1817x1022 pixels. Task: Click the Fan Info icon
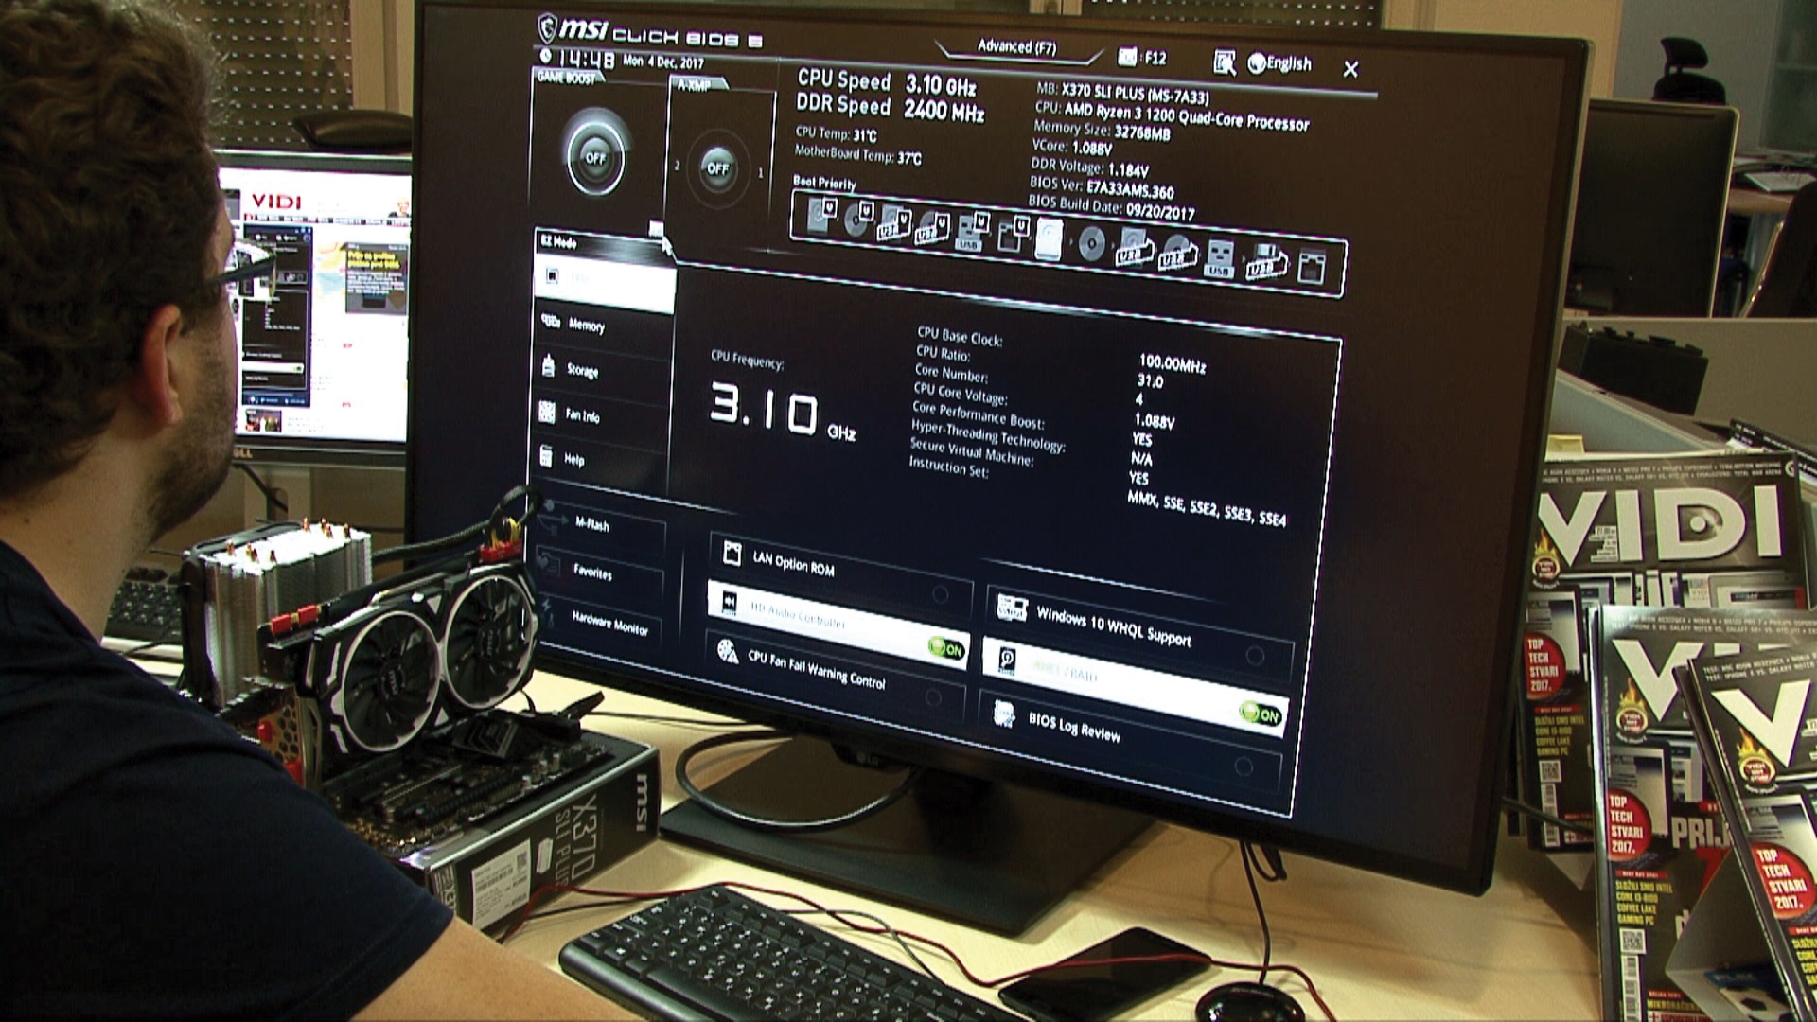(x=548, y=412)
